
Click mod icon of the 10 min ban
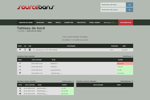[20, 73]
